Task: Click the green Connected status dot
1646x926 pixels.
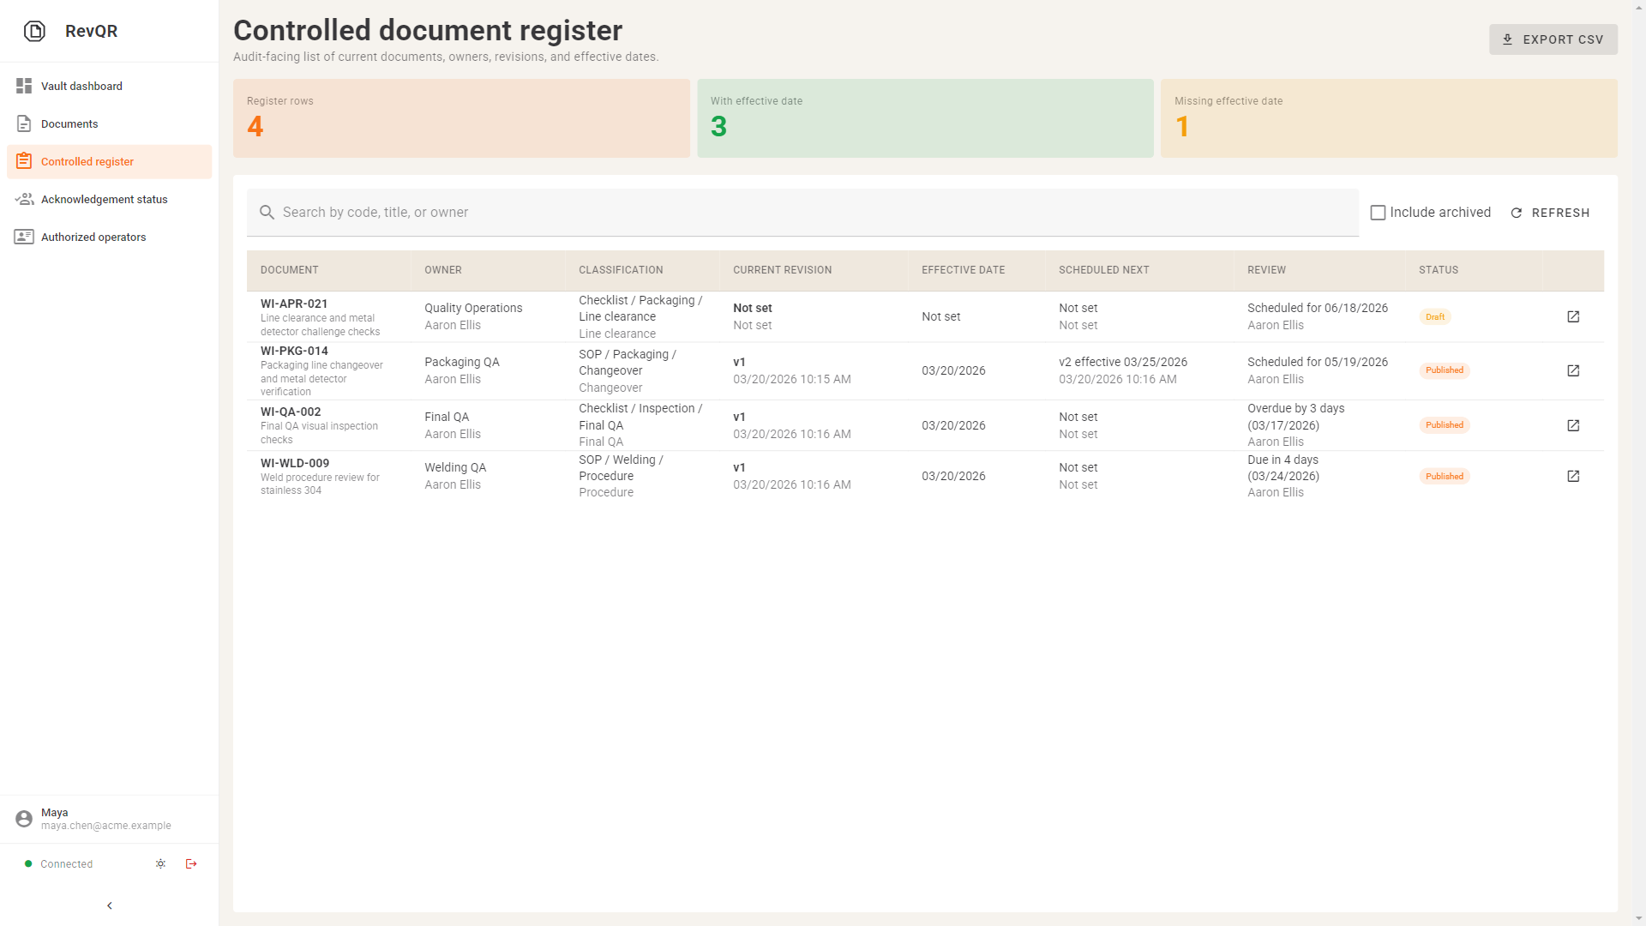Action: coord(27,863)
